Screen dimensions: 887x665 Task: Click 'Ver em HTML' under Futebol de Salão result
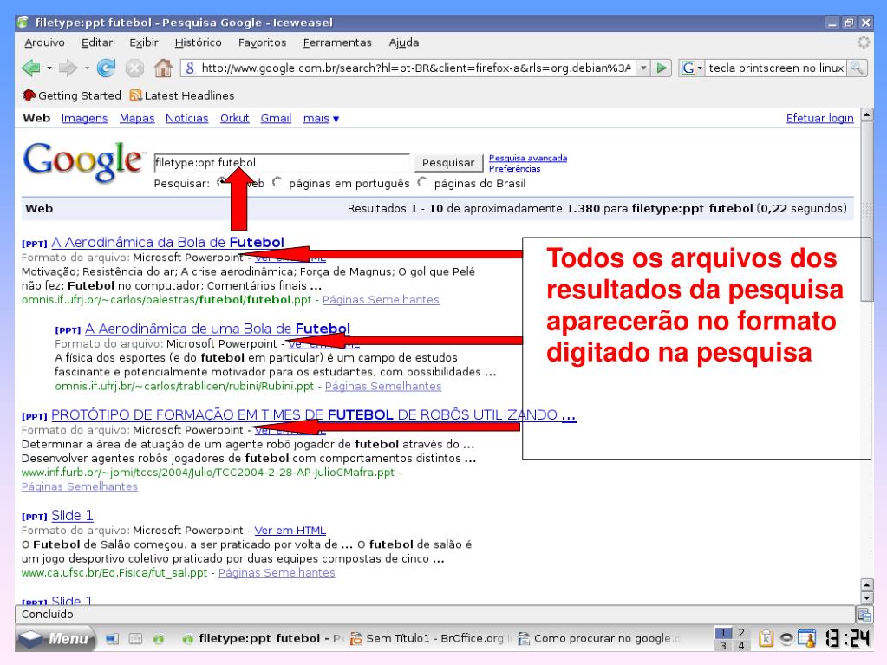click(290, 531)
